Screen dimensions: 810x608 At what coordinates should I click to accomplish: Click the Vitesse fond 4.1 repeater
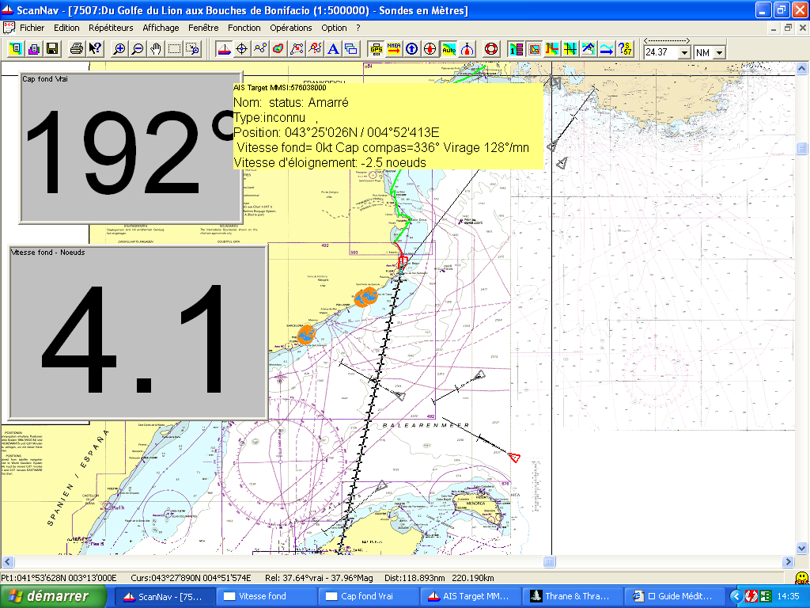[138, 332]
